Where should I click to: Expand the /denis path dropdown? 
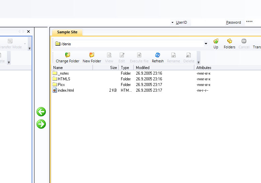coord(206,44)
